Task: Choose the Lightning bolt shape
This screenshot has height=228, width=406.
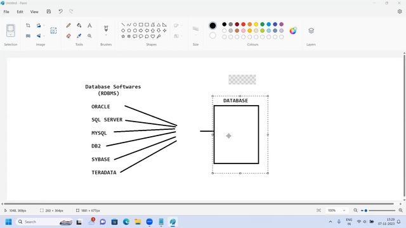Action: pos(159,37)
